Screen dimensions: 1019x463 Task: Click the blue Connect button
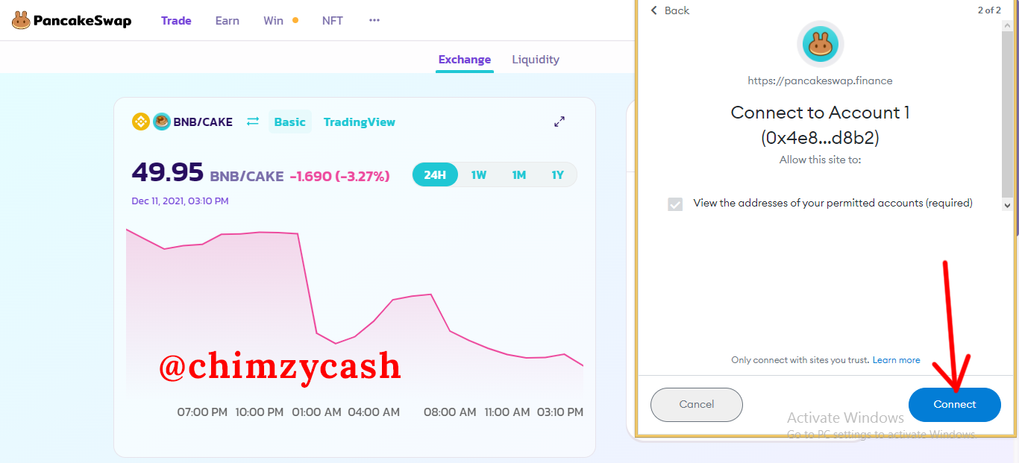(x=955, y=405)
